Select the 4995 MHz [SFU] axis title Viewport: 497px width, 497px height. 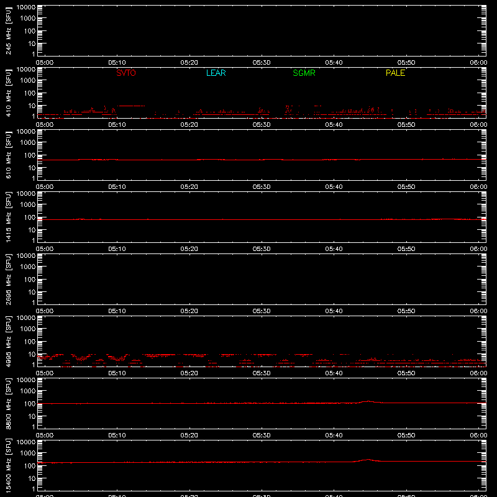[8, 341]
